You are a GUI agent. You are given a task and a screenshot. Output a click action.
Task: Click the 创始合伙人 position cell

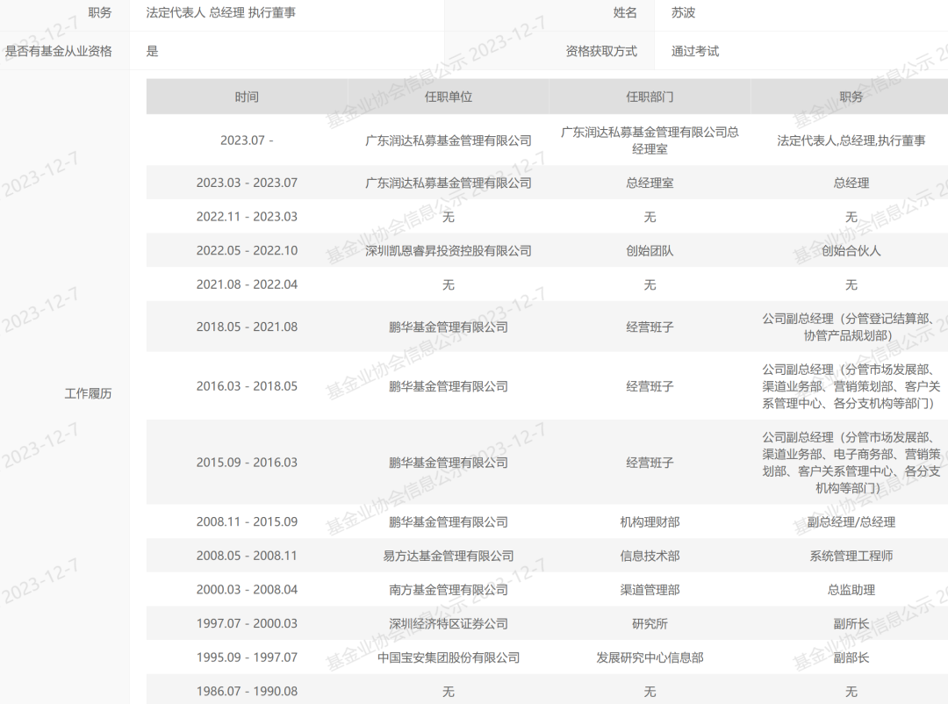click(x=851, y=250)
